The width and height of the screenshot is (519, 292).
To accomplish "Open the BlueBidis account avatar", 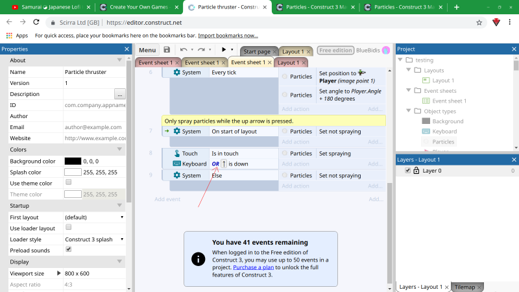I will click(385, 51).
